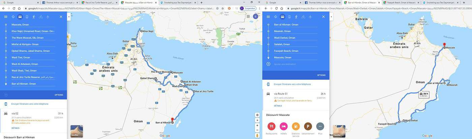The image size is (472, 139).
Task: Send itinerary to phone in left window
Action: 30,104
